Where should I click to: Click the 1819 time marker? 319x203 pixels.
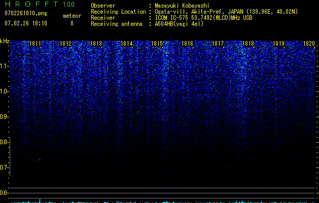point(278,44)
